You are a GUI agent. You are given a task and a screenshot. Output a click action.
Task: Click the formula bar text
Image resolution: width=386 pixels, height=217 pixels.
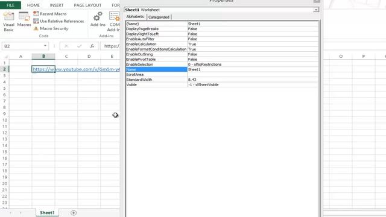coord(112,46)
